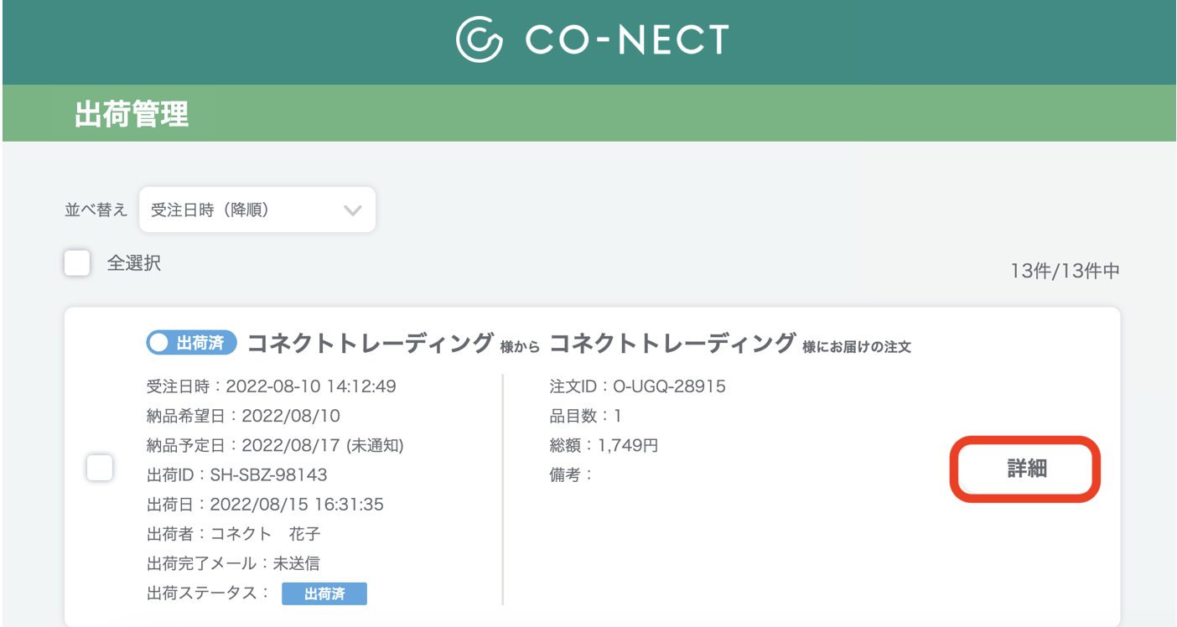Viewport: 1177px width, 627px height.
Task: Click the 並べ替え label
Action: (96, 210)
